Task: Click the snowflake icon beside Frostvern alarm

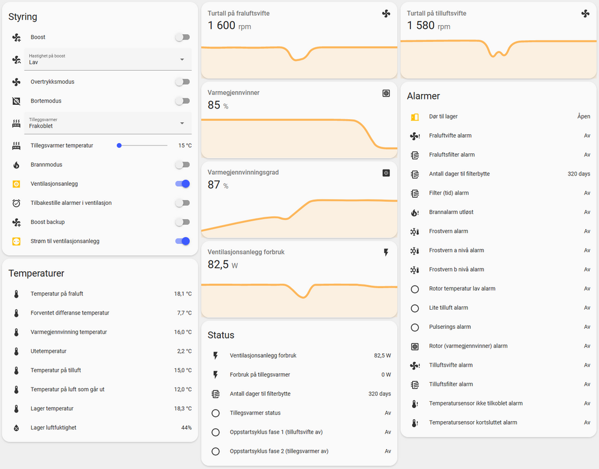Action: pyautogui.click(x=415, y=231)
